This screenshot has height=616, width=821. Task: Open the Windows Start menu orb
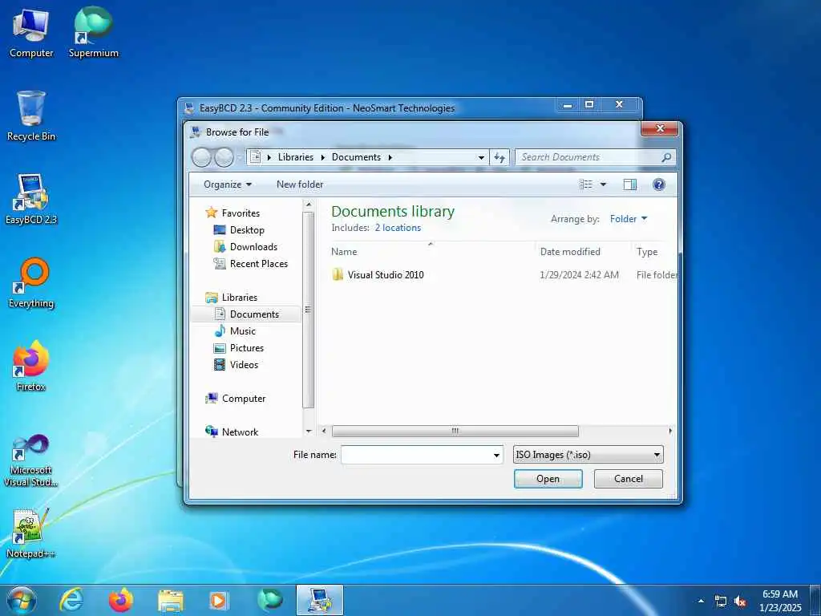tap(22, 600)
